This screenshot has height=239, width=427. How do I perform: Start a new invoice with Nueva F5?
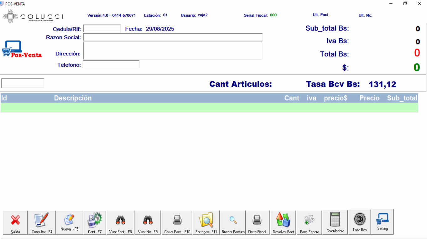[69, 220]
